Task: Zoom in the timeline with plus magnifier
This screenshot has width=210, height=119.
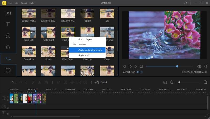Action: pyautogui.click(x=205, y=82)
